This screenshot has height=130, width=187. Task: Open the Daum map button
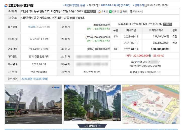[x=102, y=11]
